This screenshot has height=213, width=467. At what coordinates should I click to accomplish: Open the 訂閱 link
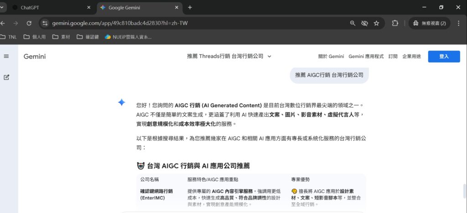pos(393,56)
